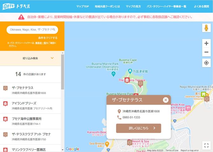Click the GoTo Travel logo
This screenshot has width=213, height=152.
[x=16, y=6]
